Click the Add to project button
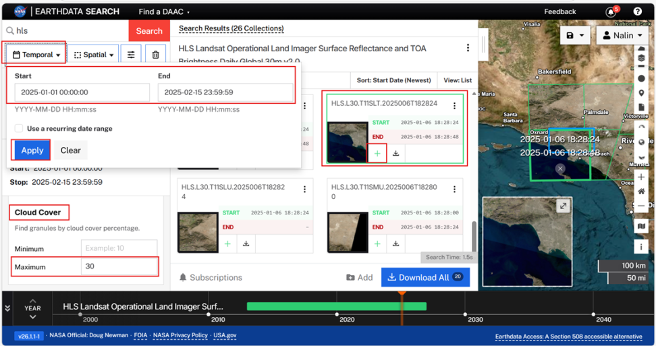The image size is (656, 346). click(359, 277)
